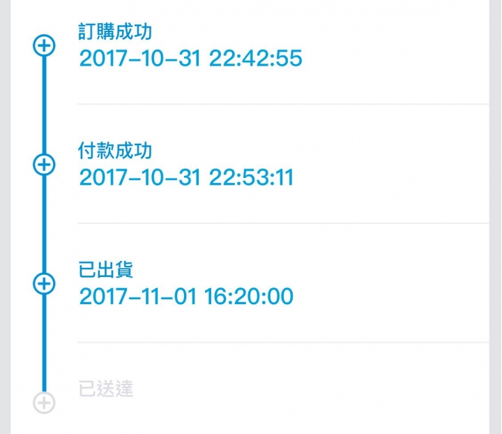The height and width of the screenshot is (434, 502).
Task: Click the timestamp 2017-10-31 22:42:55
Action: tap(190, 59)
